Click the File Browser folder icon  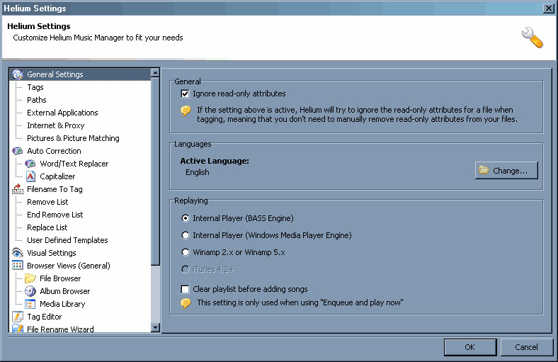tap(30, 278)
